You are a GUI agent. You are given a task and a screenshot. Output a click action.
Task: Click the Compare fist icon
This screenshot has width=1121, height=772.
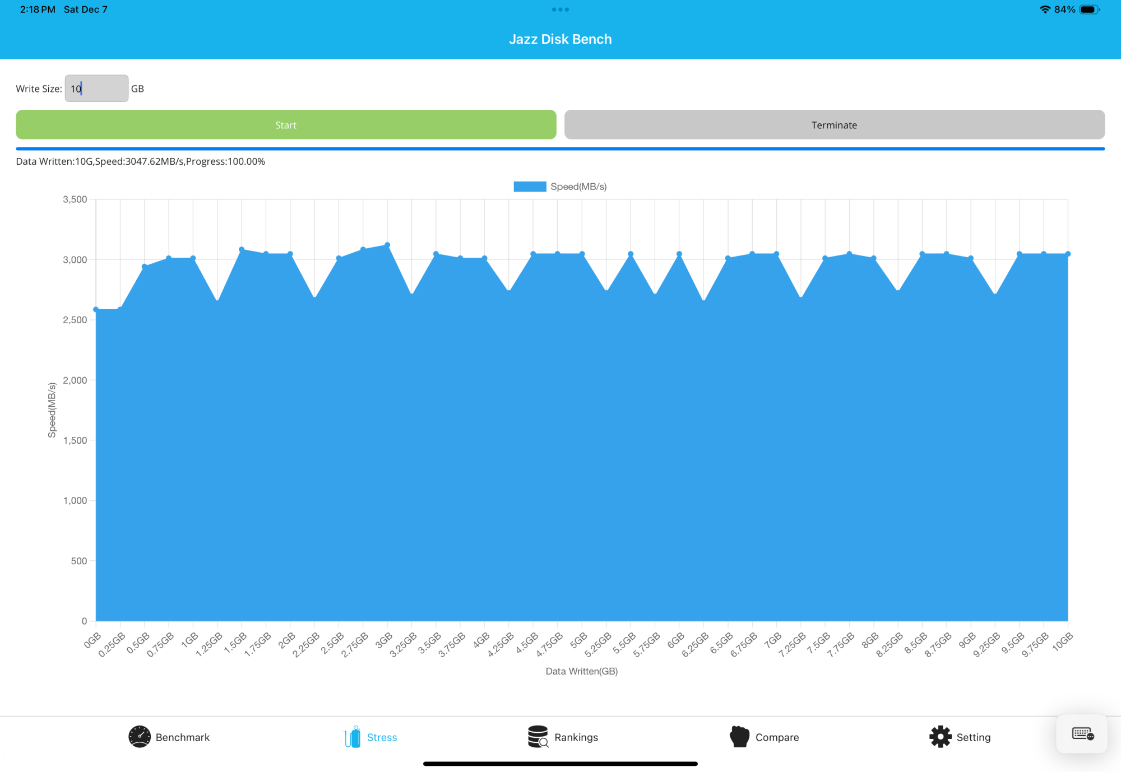click(739, 737)
